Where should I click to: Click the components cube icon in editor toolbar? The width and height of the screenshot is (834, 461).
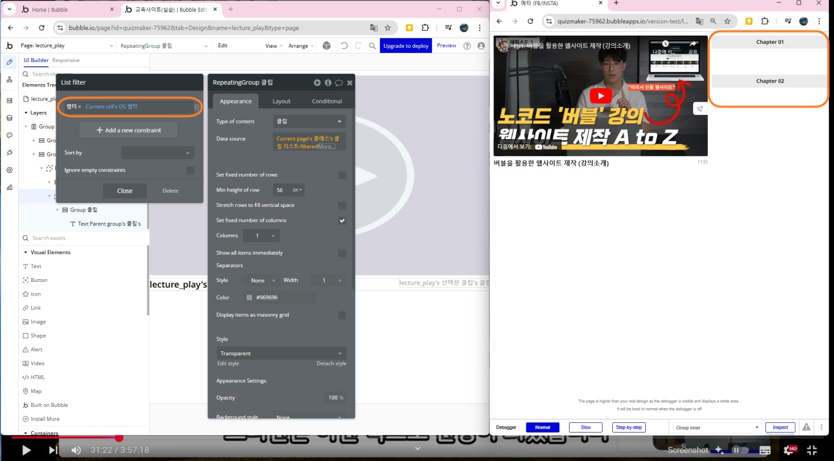pyautogui.click(x=326, y=46)
